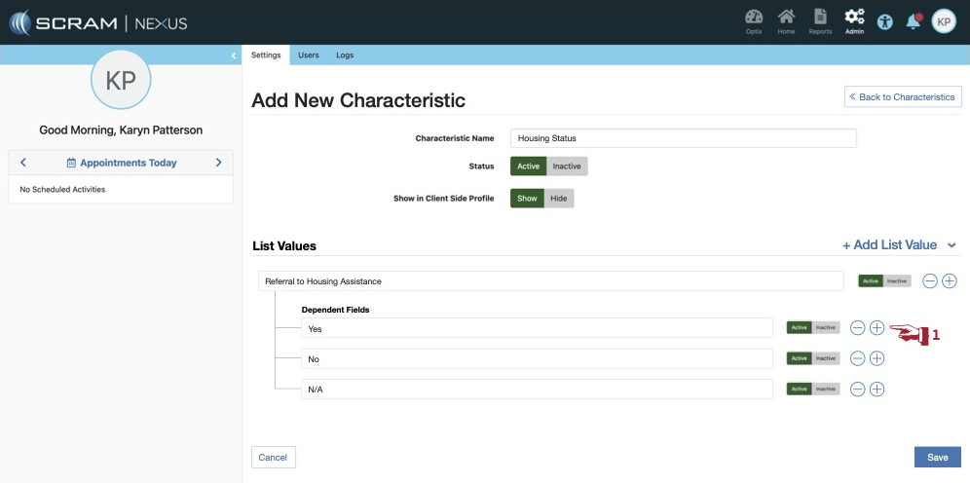The width and height of the screenshot is (970, 483).
Task: Expand the chevron next to Add List Value
Action: (952, 245)
